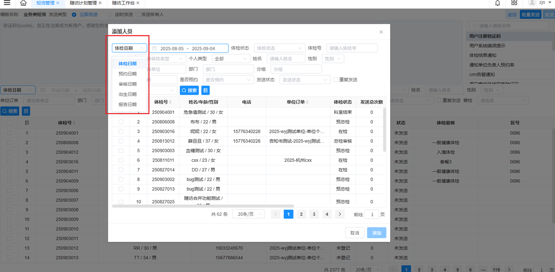Tick the 重复发送 checkbox in the dialog

(x=336, y=80)
